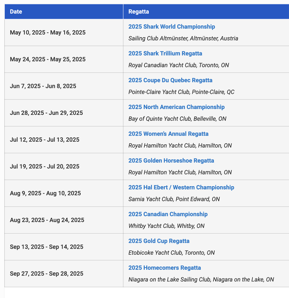Open the 2025 Women's Annual Regatta link
The width and height of the screenshot is (289, 298).
coord(168,134)
